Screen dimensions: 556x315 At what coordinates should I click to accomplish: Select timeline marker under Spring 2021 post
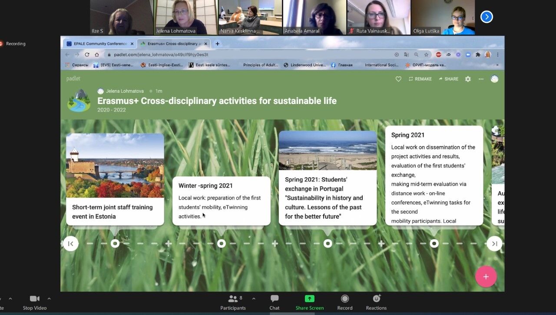[434, 244]
